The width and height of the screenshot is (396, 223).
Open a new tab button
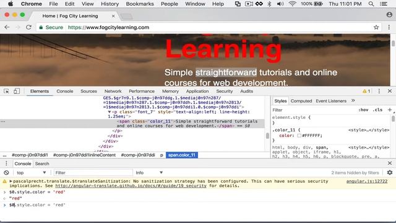coord(126,17)
